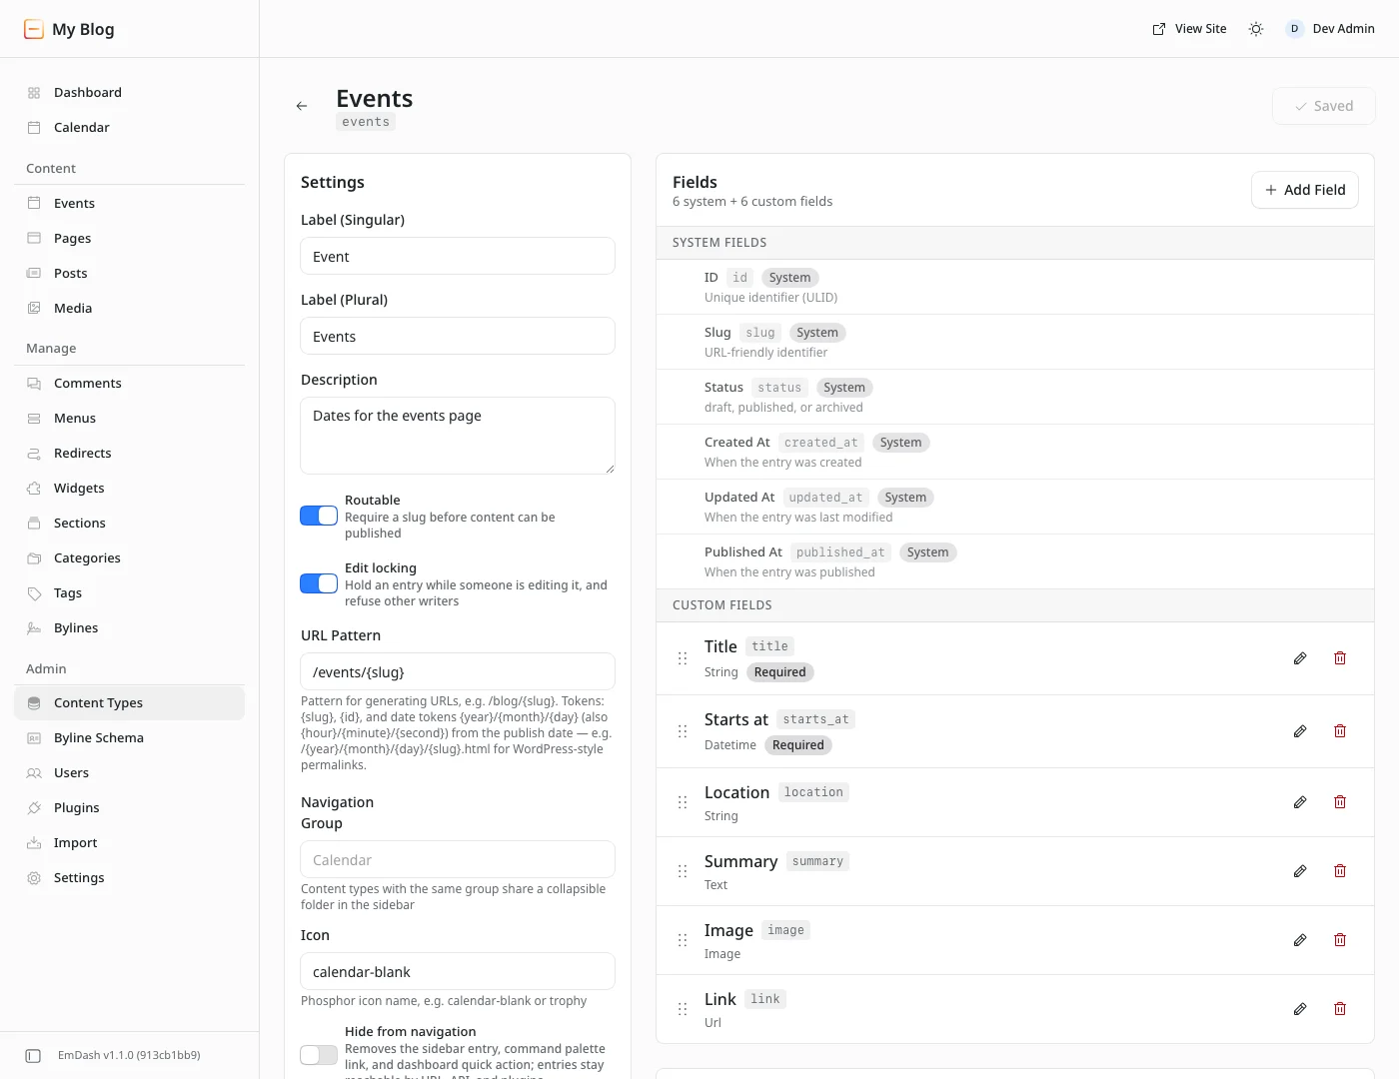Open Dashboard in the sidebar
The width and height of the screenshot is (1399, 1079).
point(130,93)
